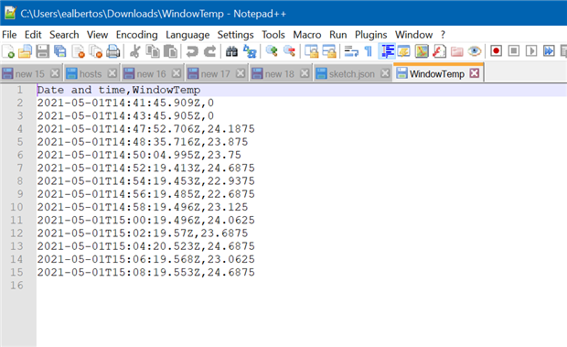Viewport: 567px width, 347px height.
Task: Switch to the sketch.json tab
Action: point(352,74)
